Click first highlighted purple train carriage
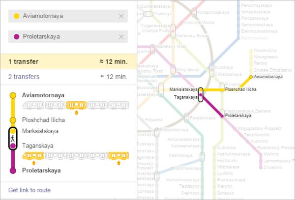 point(33,156)
